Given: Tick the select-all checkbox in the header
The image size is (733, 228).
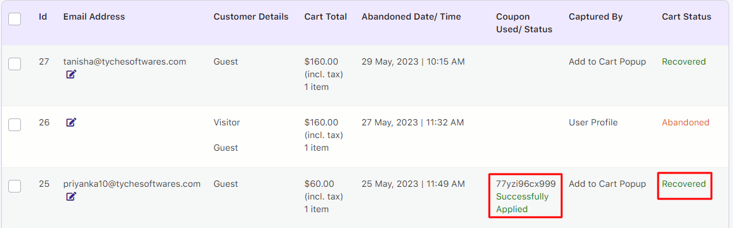Looking at the screenshot, I should [15, 18].
